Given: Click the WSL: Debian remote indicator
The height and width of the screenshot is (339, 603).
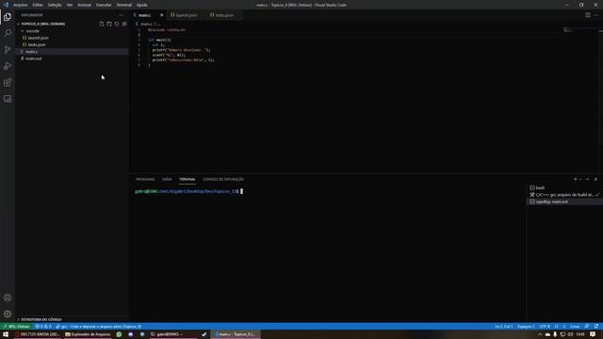Looking at the screenshot, I should click(16, 327).
